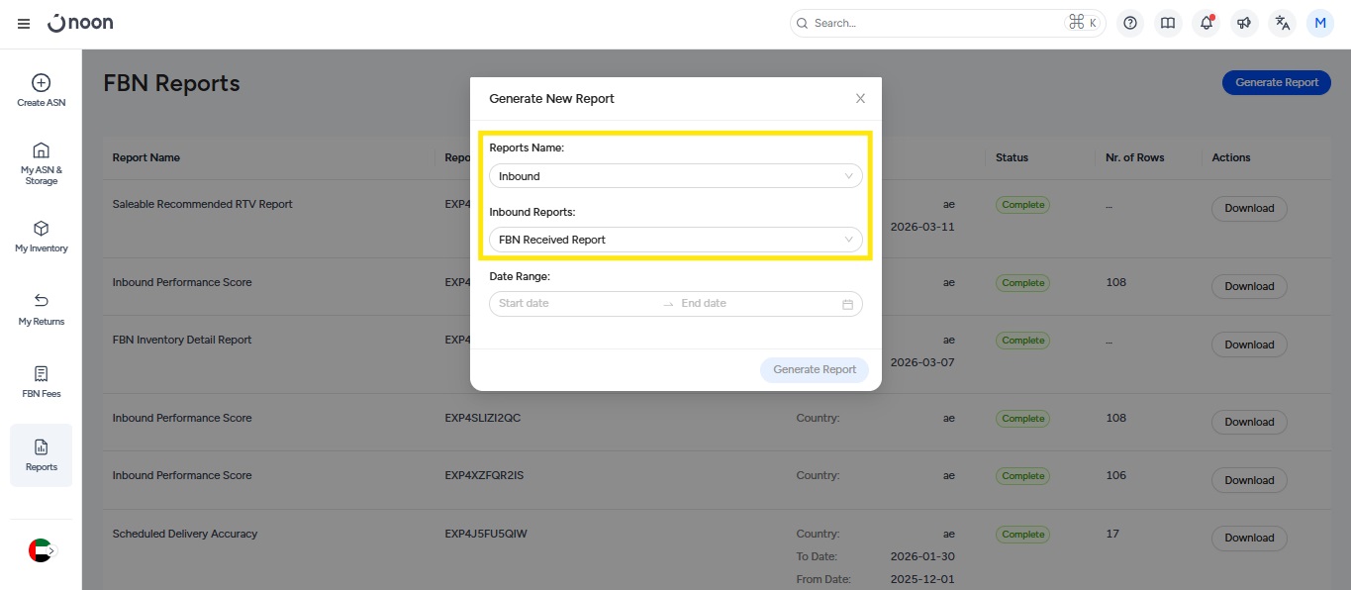Click Generate Report button in dialog
Viewport: 1351px width, 590px height.
coord(814,369)
